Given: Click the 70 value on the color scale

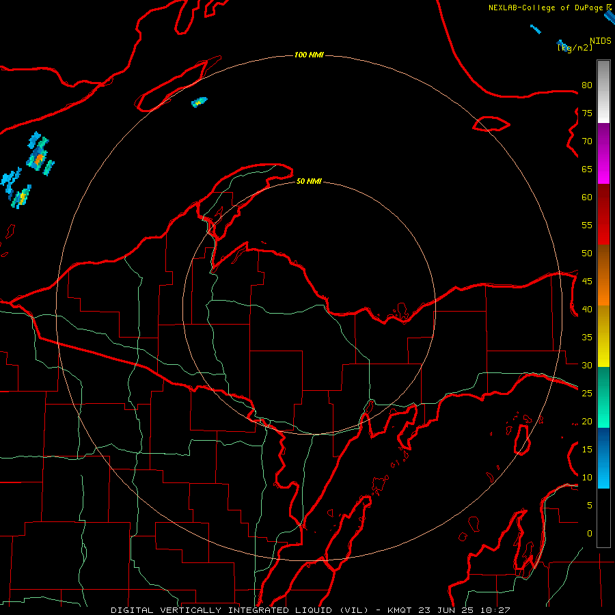Looking at the screenshot, I should tap(587, 141).
